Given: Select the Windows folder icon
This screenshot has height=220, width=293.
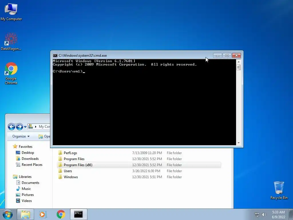Looking at the screenshot, I should [x=60, y=177].
